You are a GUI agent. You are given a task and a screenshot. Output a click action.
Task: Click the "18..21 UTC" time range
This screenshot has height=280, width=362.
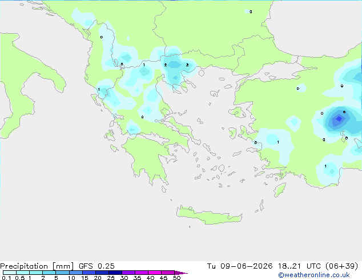point(299,266)
